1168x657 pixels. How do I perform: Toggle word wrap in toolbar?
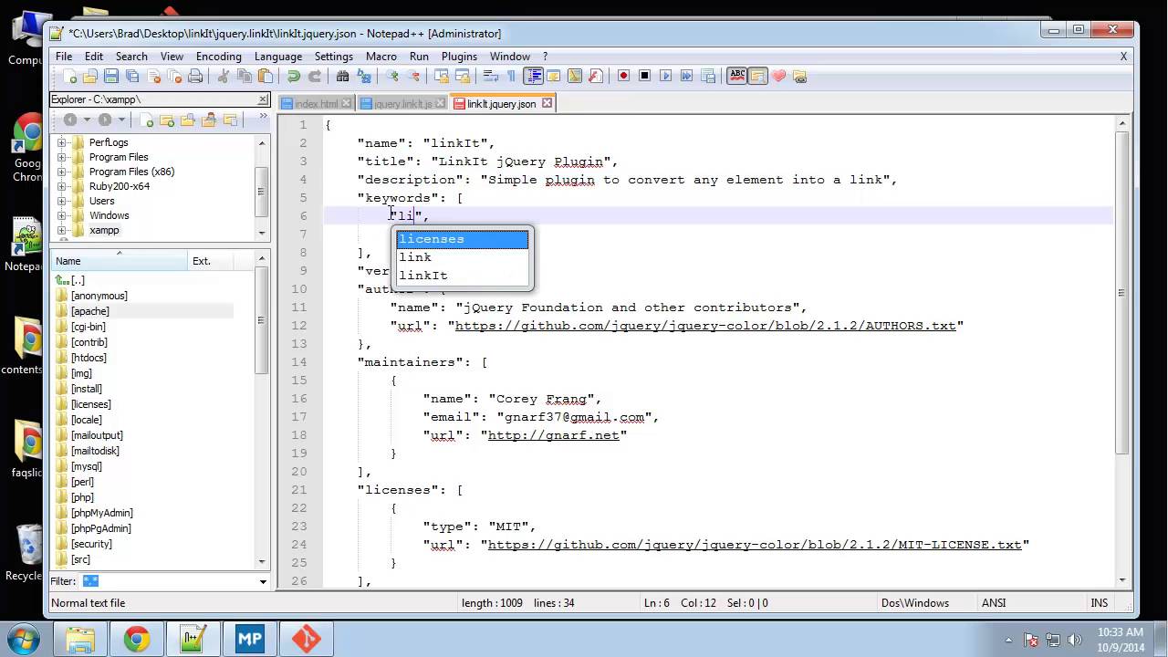point(490,76)
